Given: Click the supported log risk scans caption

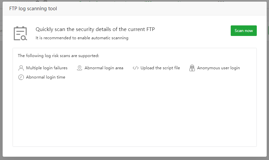Looking at the screenshot, I should coord(58,56).
